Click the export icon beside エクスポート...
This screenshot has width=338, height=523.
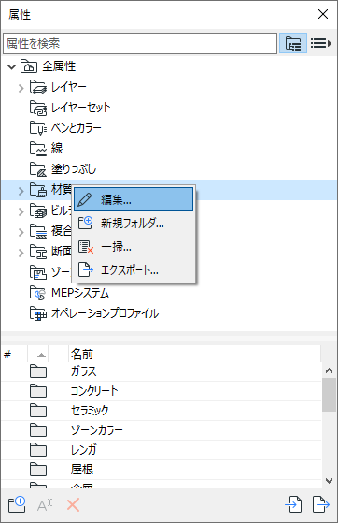click(x=86, y=269)
